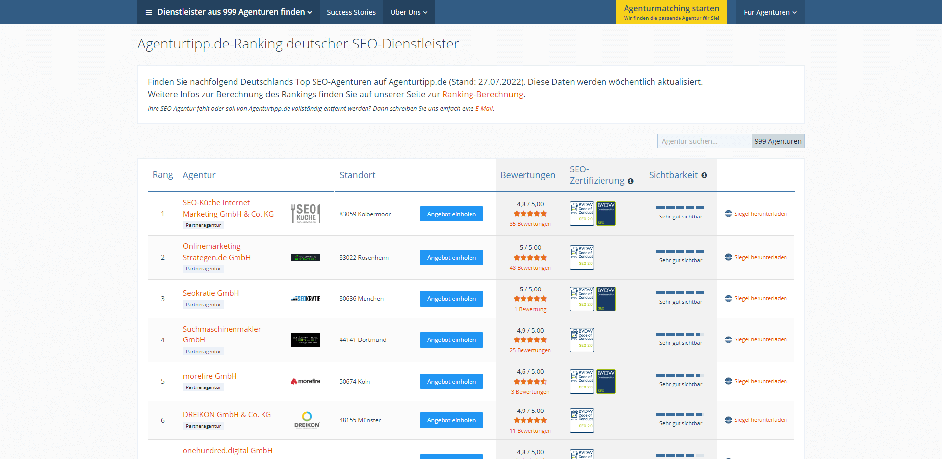Click globe icon beside Suchmaschinenmakler Siegel herunterladen
This screenshot has height=459, width=942.
tap(728, 339)
